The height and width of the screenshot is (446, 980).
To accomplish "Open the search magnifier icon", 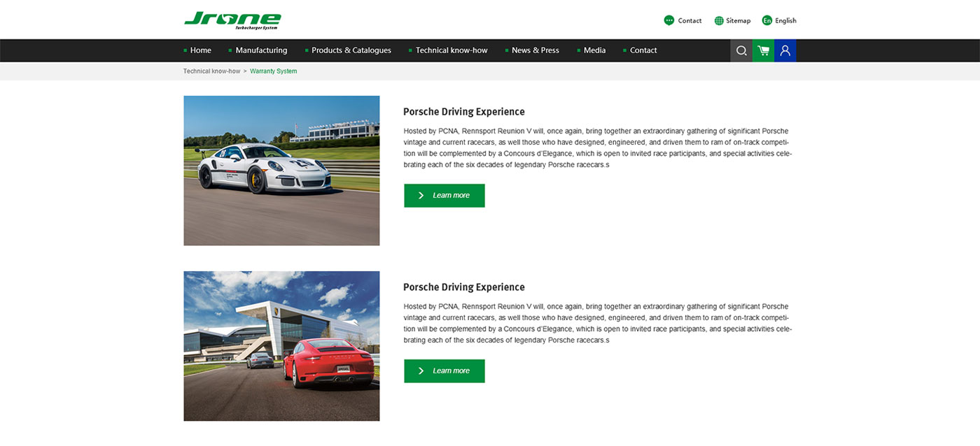I will click(x=741, y=50).
